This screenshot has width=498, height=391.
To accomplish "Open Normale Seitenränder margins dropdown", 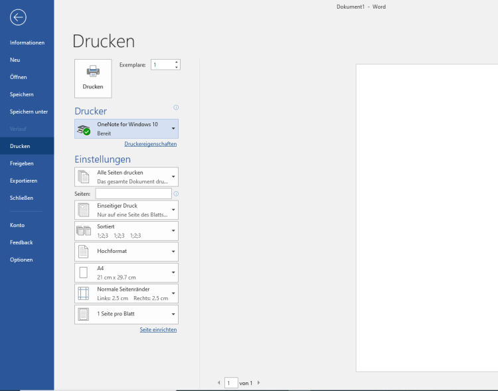I will [x=127, y=293].
